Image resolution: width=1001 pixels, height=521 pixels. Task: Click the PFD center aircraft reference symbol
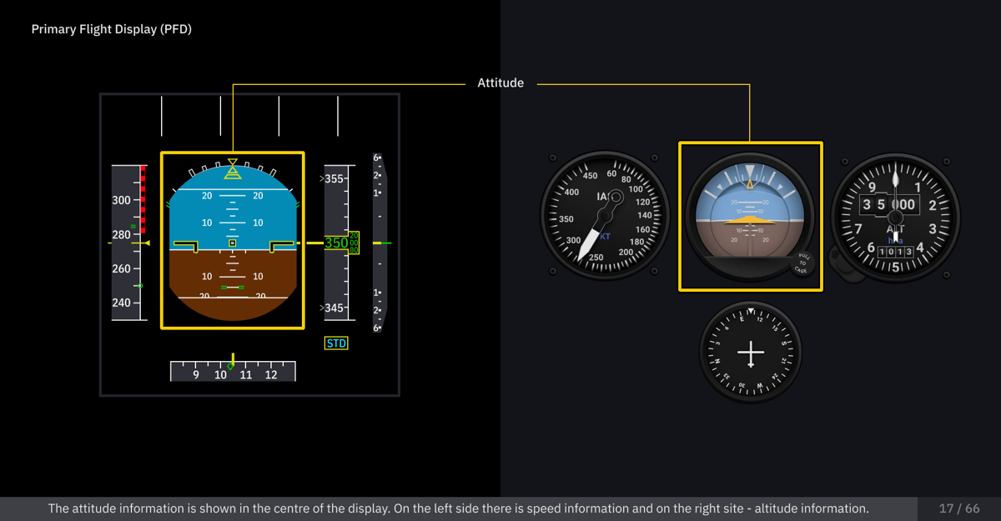point(233,243)
